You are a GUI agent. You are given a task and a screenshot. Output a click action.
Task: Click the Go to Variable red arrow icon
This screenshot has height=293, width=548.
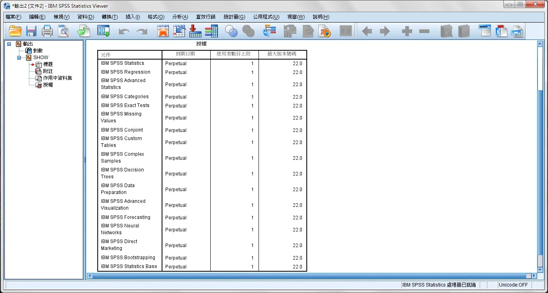[x=195, y=31]
